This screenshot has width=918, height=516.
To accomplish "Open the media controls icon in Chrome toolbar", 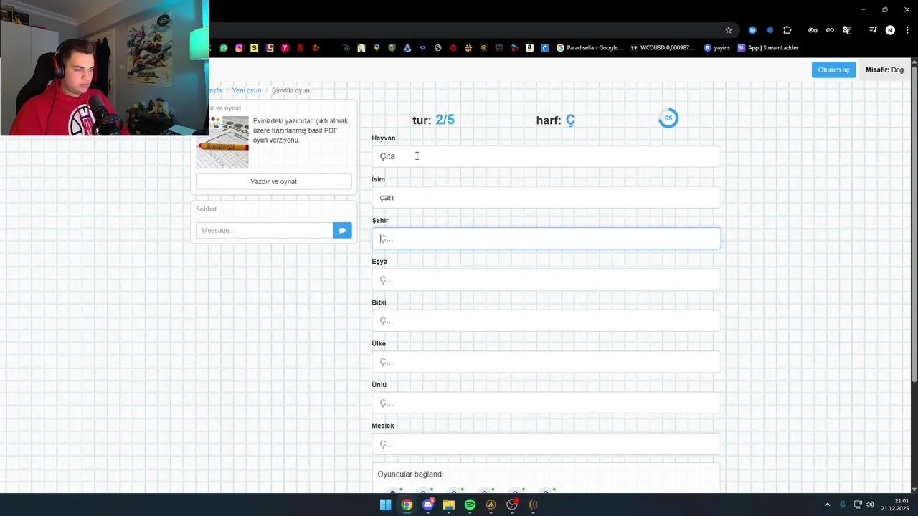I will 873,30.
